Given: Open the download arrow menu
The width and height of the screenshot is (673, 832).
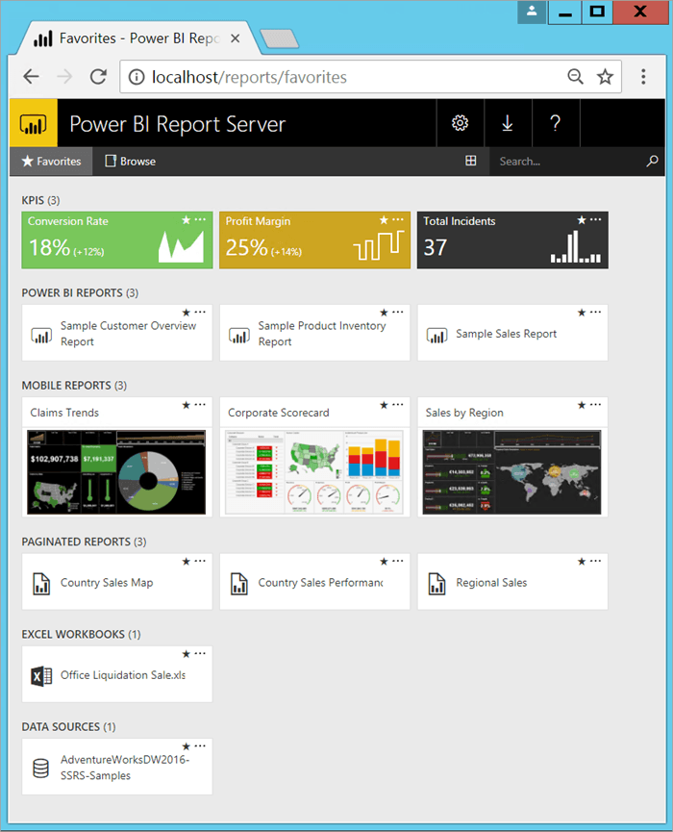Looking at the screenshot, I should 508,123.
